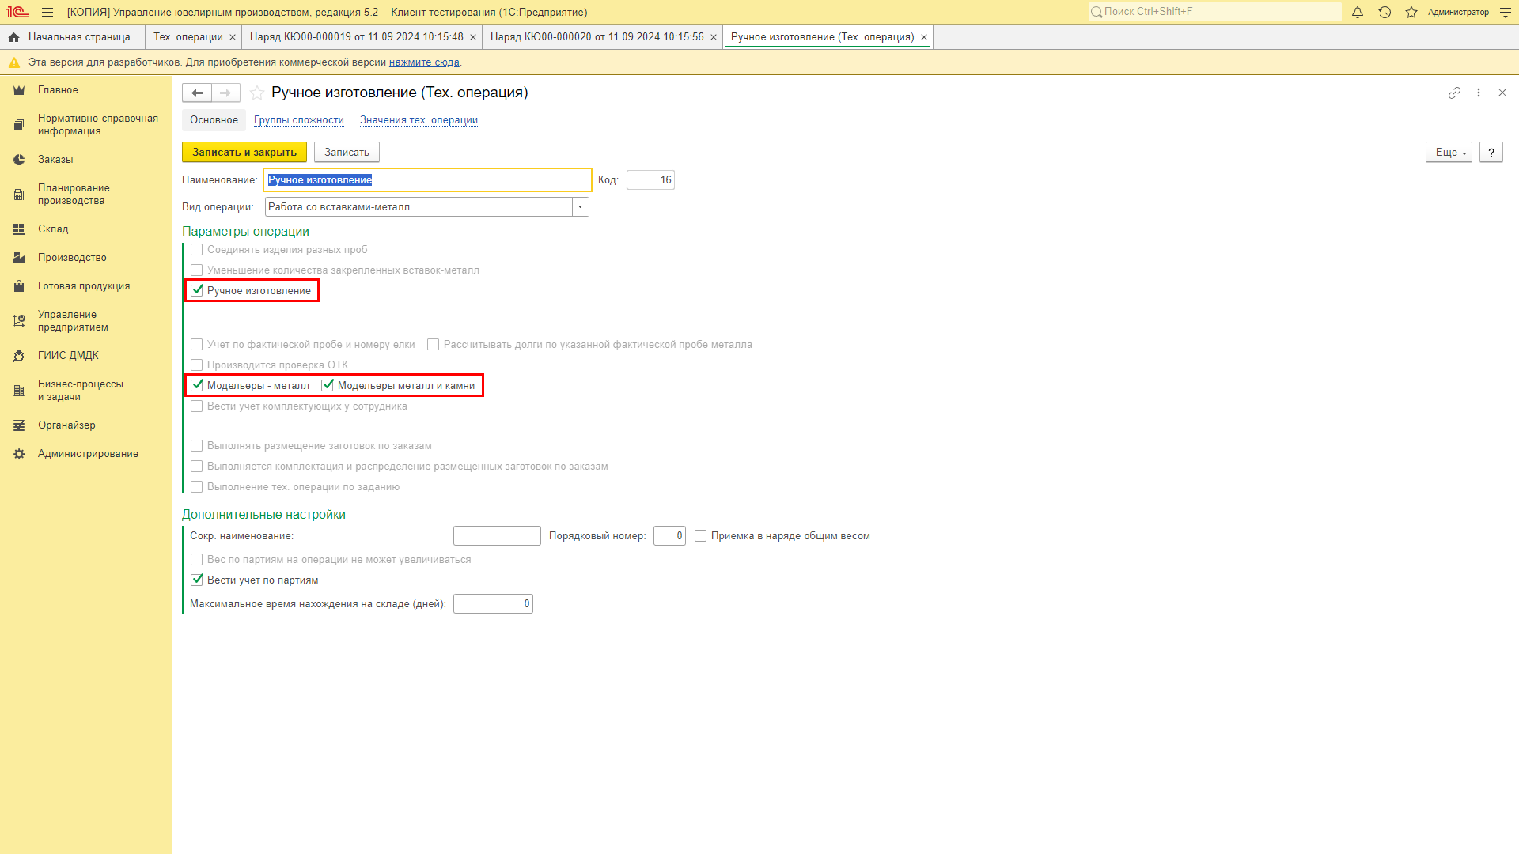Click Записать и закрыть button
This screenshot has height=854, width=1519.
click(x=244, y=152)
